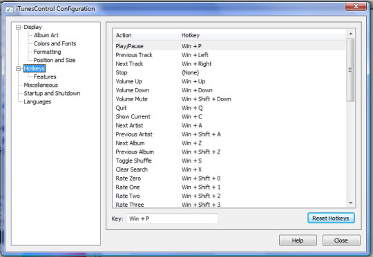373x257 pixels.
Task: Sort by the Action column header
Action: point(146,35)
